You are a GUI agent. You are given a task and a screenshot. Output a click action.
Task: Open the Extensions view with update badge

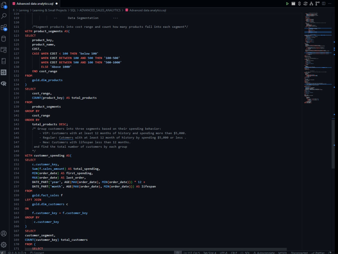pyautogui.click(x=4, y=27)
